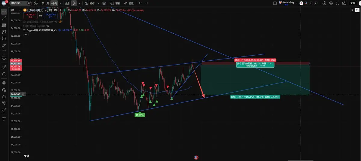Click the short position 风险/回报比 label

255,65
